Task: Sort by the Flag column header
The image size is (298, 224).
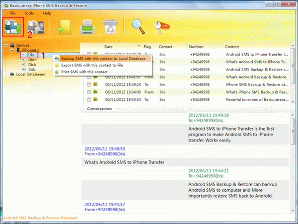Action: tap(147, 47)
